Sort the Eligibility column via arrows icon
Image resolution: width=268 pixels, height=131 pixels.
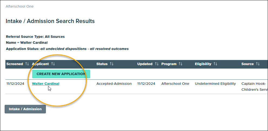tap(215, 64)
